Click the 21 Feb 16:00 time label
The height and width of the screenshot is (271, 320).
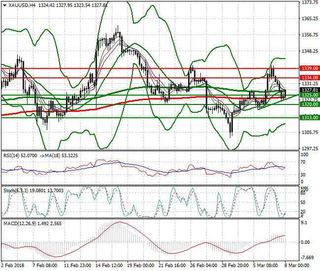pyautogui.click(x=172, y=266)
